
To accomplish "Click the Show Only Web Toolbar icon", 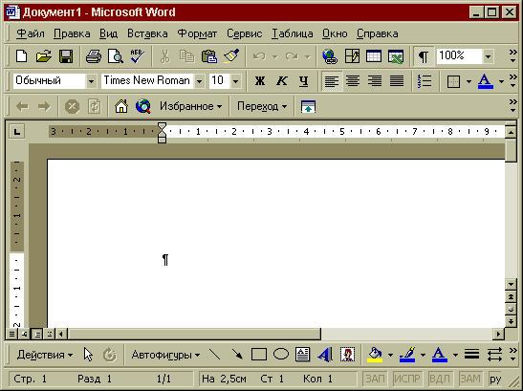I will tap(308, 106).
